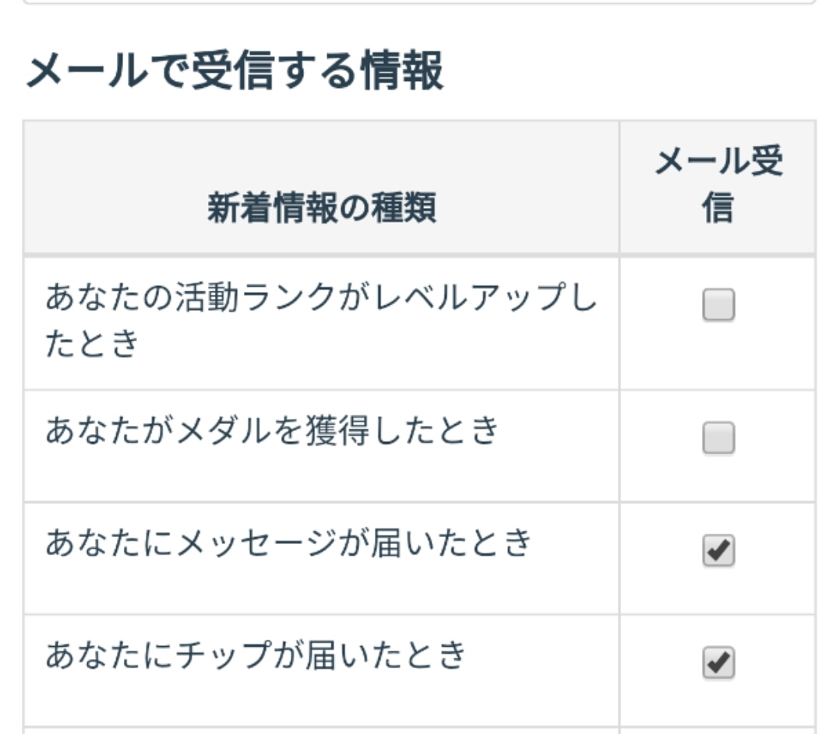Viewport: 840px width, 734px height.
Task: Click たとき on the rank row's second line
Action: [x=92, y=342]
